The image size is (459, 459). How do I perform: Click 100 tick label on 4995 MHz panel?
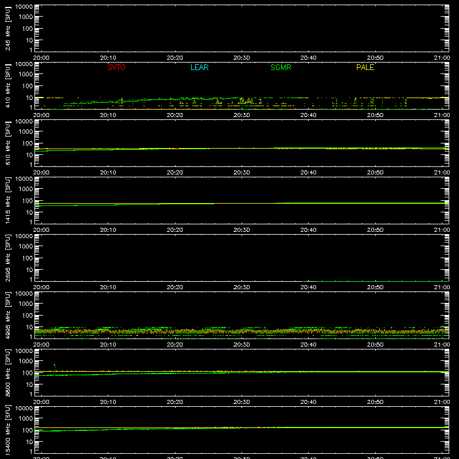(x=28, y=316)
